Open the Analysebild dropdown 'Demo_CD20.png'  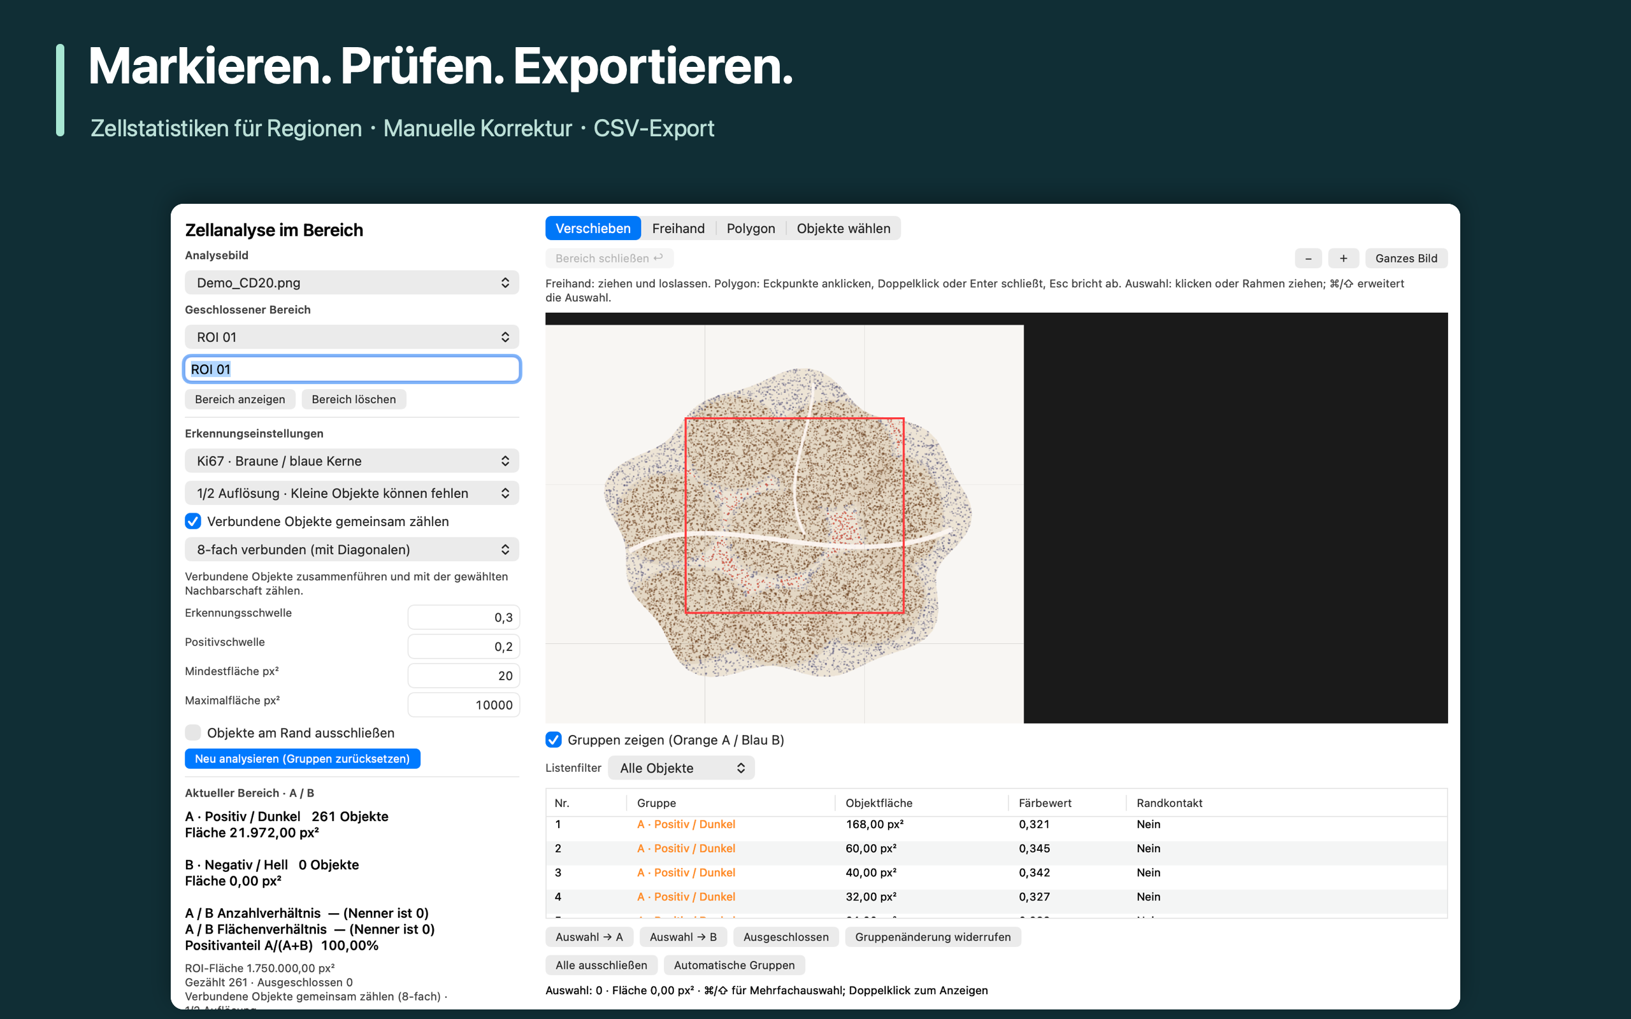[352, 282]
